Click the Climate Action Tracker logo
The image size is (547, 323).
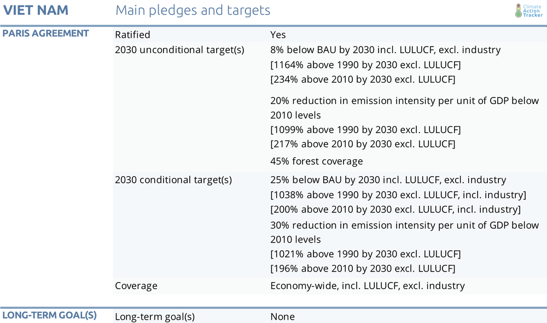(x=529, y=11)
